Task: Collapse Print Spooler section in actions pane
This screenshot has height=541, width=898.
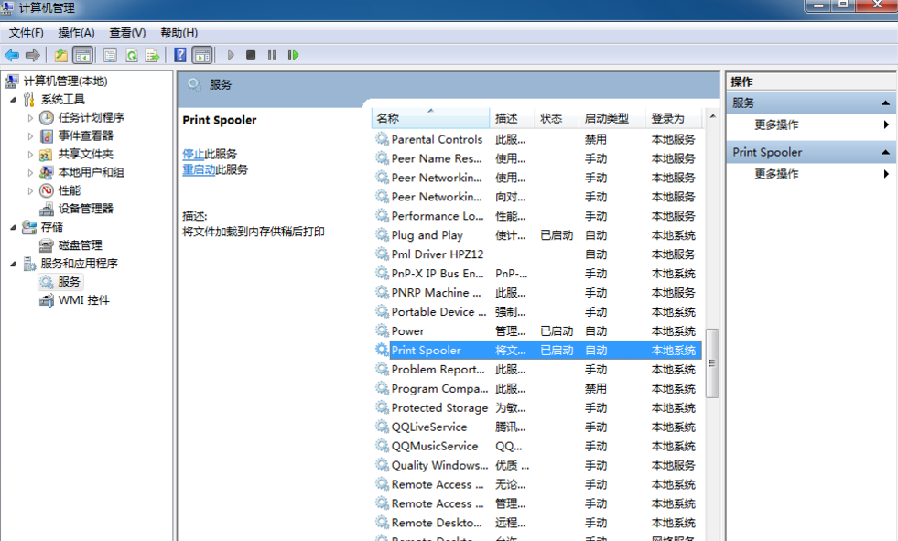Action: (885, 152)
